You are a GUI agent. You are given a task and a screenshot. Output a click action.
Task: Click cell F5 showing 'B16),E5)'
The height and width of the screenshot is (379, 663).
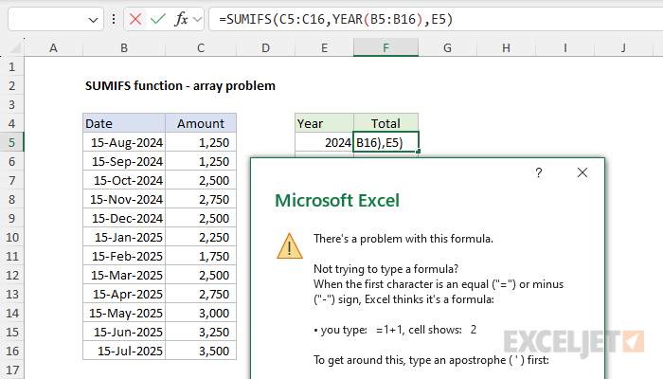386,142
